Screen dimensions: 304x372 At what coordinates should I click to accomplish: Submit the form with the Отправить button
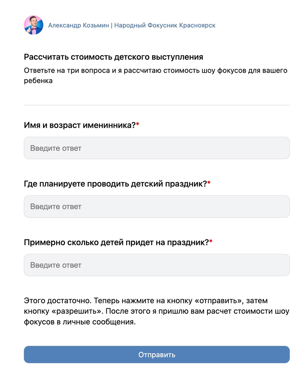(157, 354)
